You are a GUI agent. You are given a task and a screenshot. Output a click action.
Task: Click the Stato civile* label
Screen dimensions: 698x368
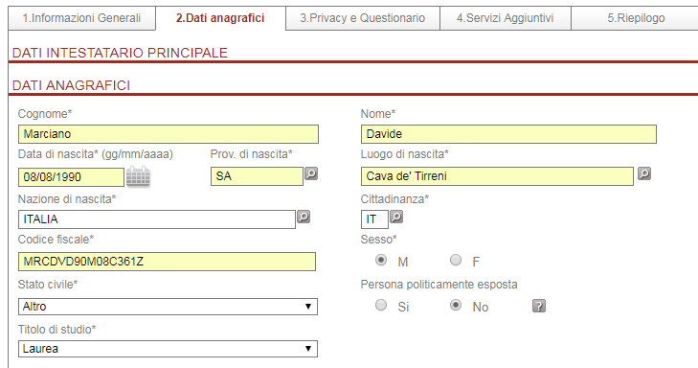point(48,285)
